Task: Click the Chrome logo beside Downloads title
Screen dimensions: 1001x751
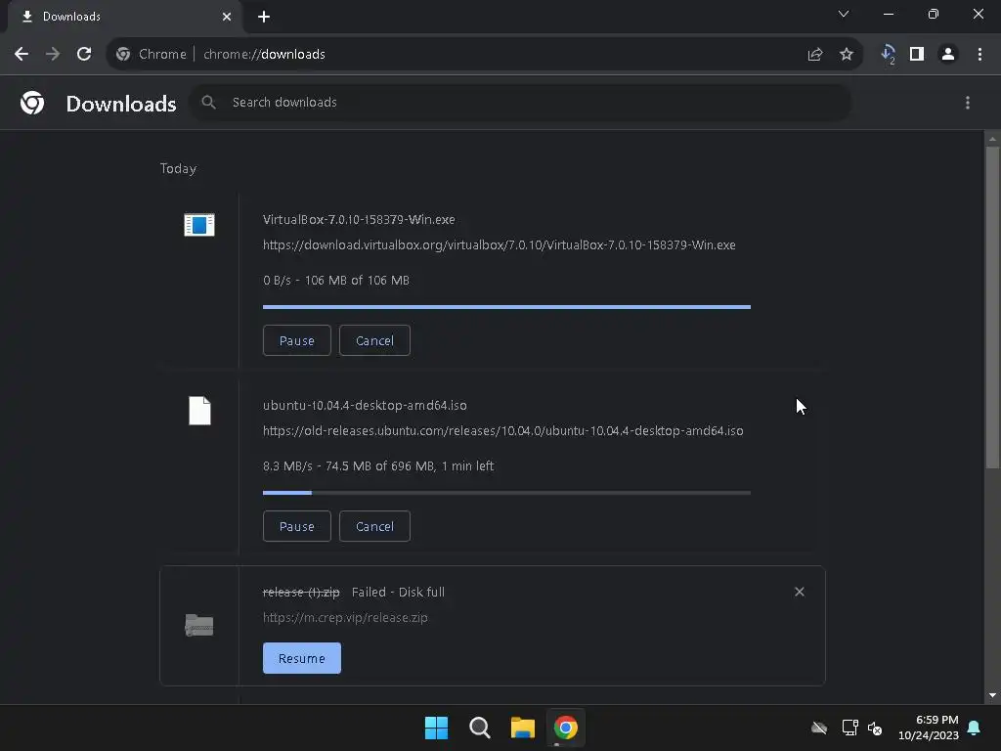Action: coord(32,103)
